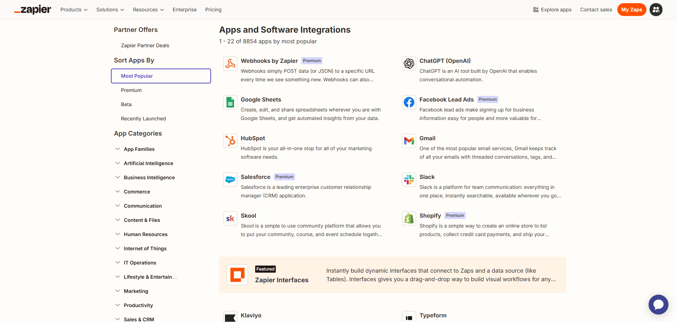Click the Webhooks by Zapier app icon
677x322 pixels.
230,64
